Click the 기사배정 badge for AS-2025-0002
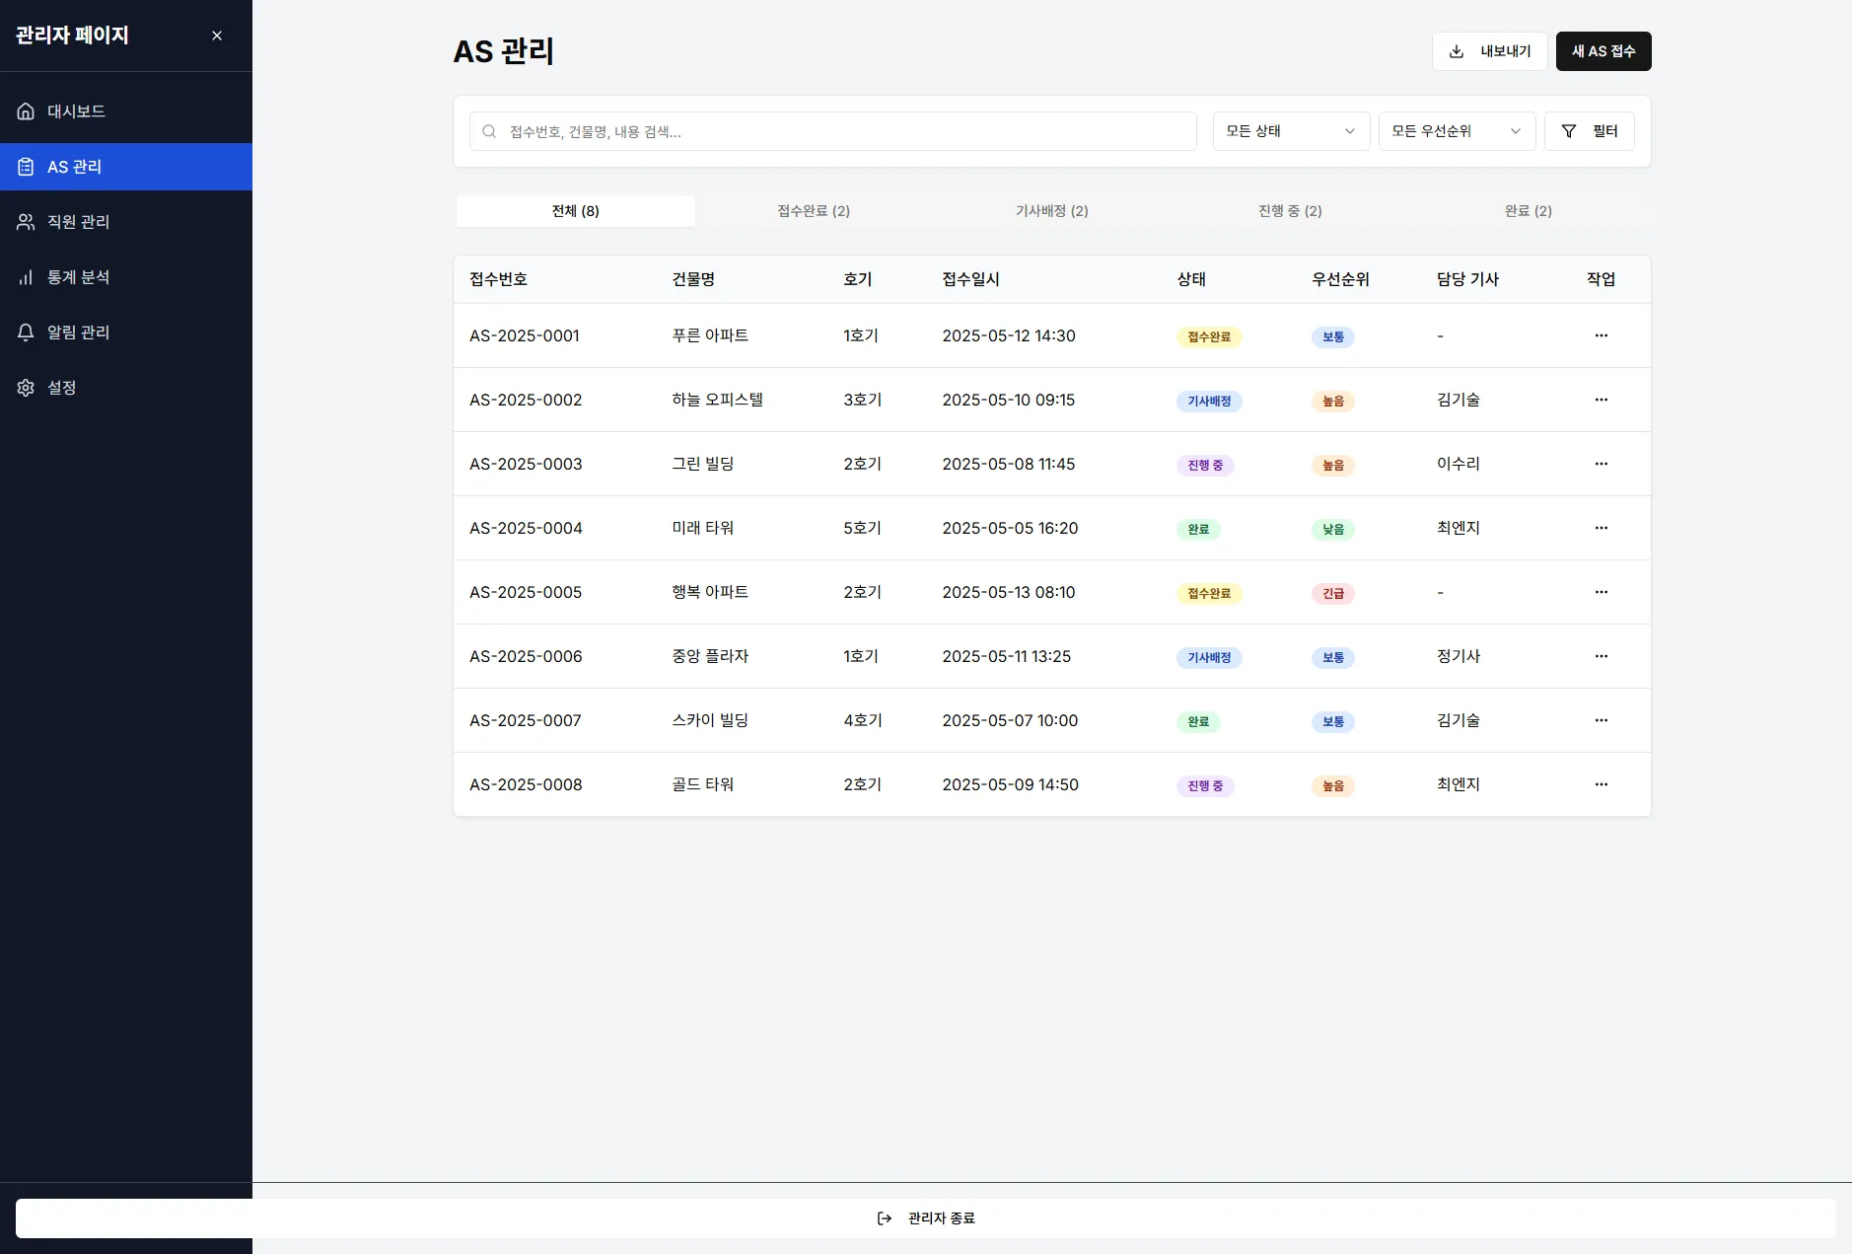 point(1209,401)
